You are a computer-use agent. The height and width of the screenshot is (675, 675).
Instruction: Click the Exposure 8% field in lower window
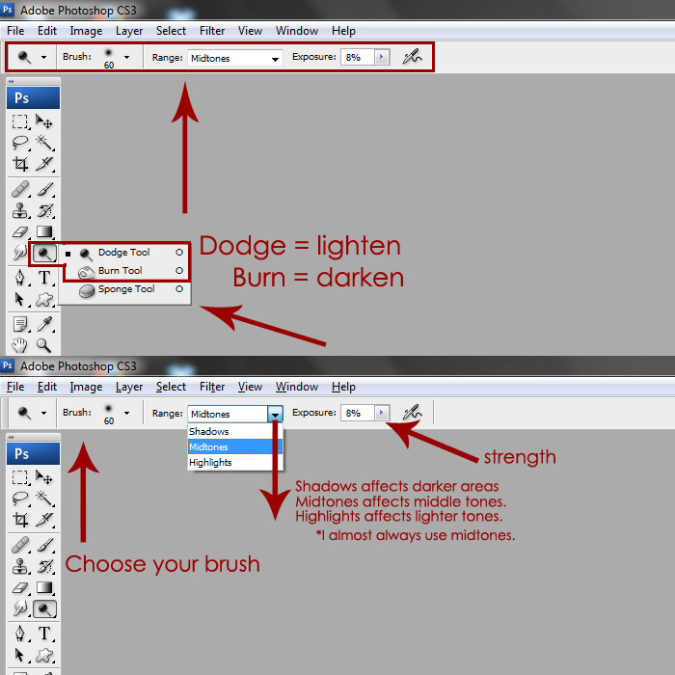pos(358,414)
